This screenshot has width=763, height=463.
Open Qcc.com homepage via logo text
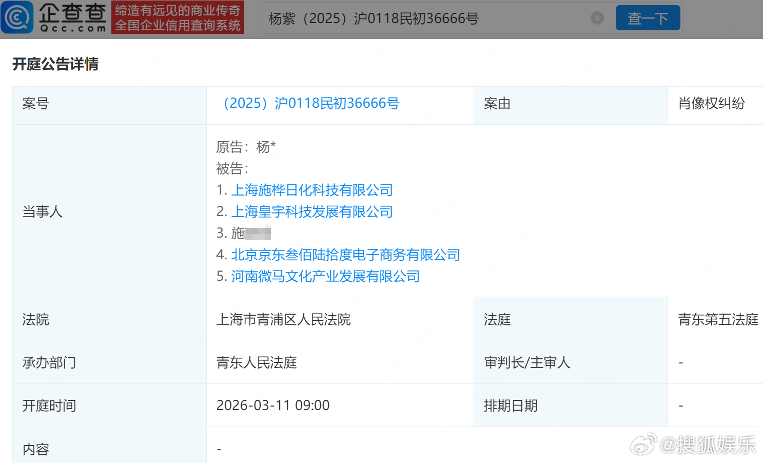[x=72, y=17]
